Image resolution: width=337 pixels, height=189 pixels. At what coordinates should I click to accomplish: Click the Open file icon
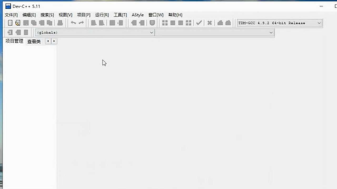[x=18, y=23]
